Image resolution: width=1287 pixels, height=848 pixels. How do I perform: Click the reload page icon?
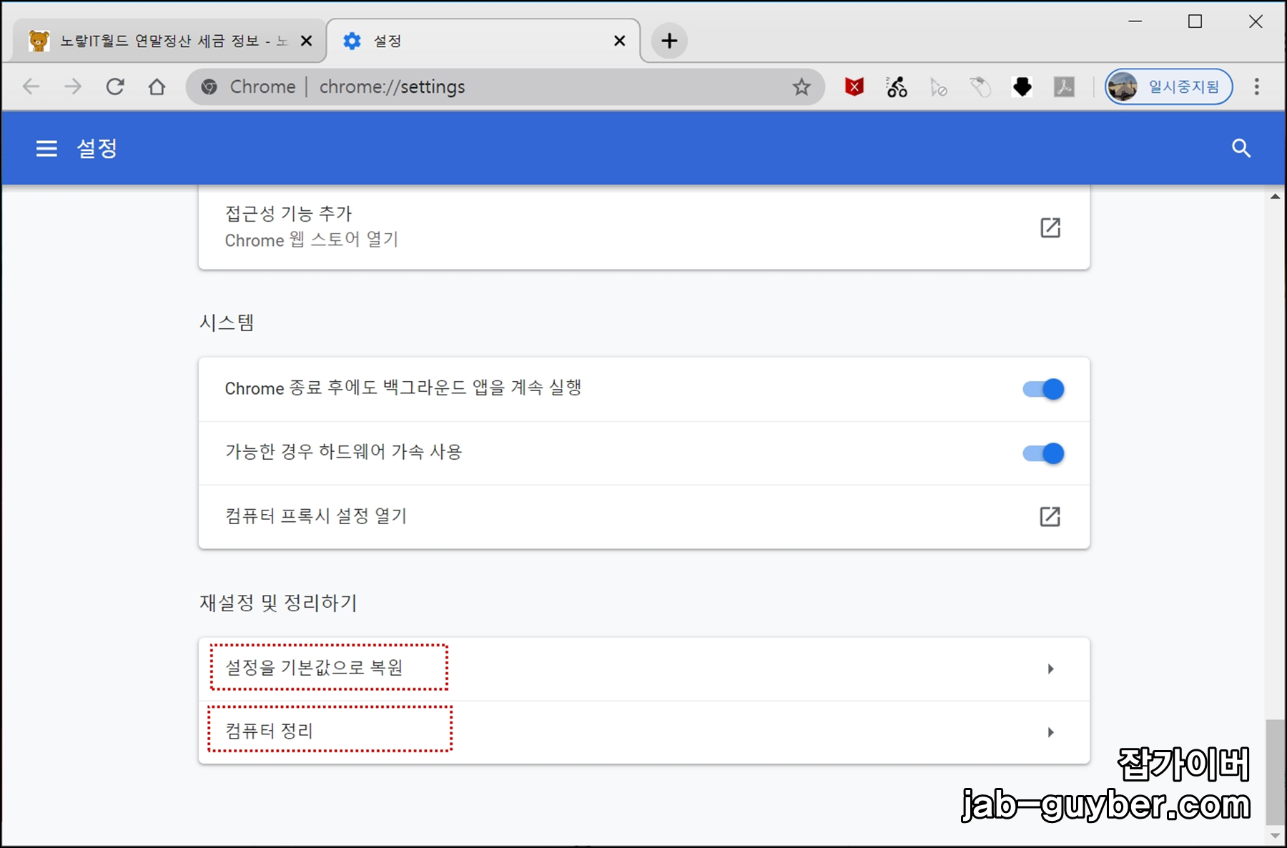[115, 87]
